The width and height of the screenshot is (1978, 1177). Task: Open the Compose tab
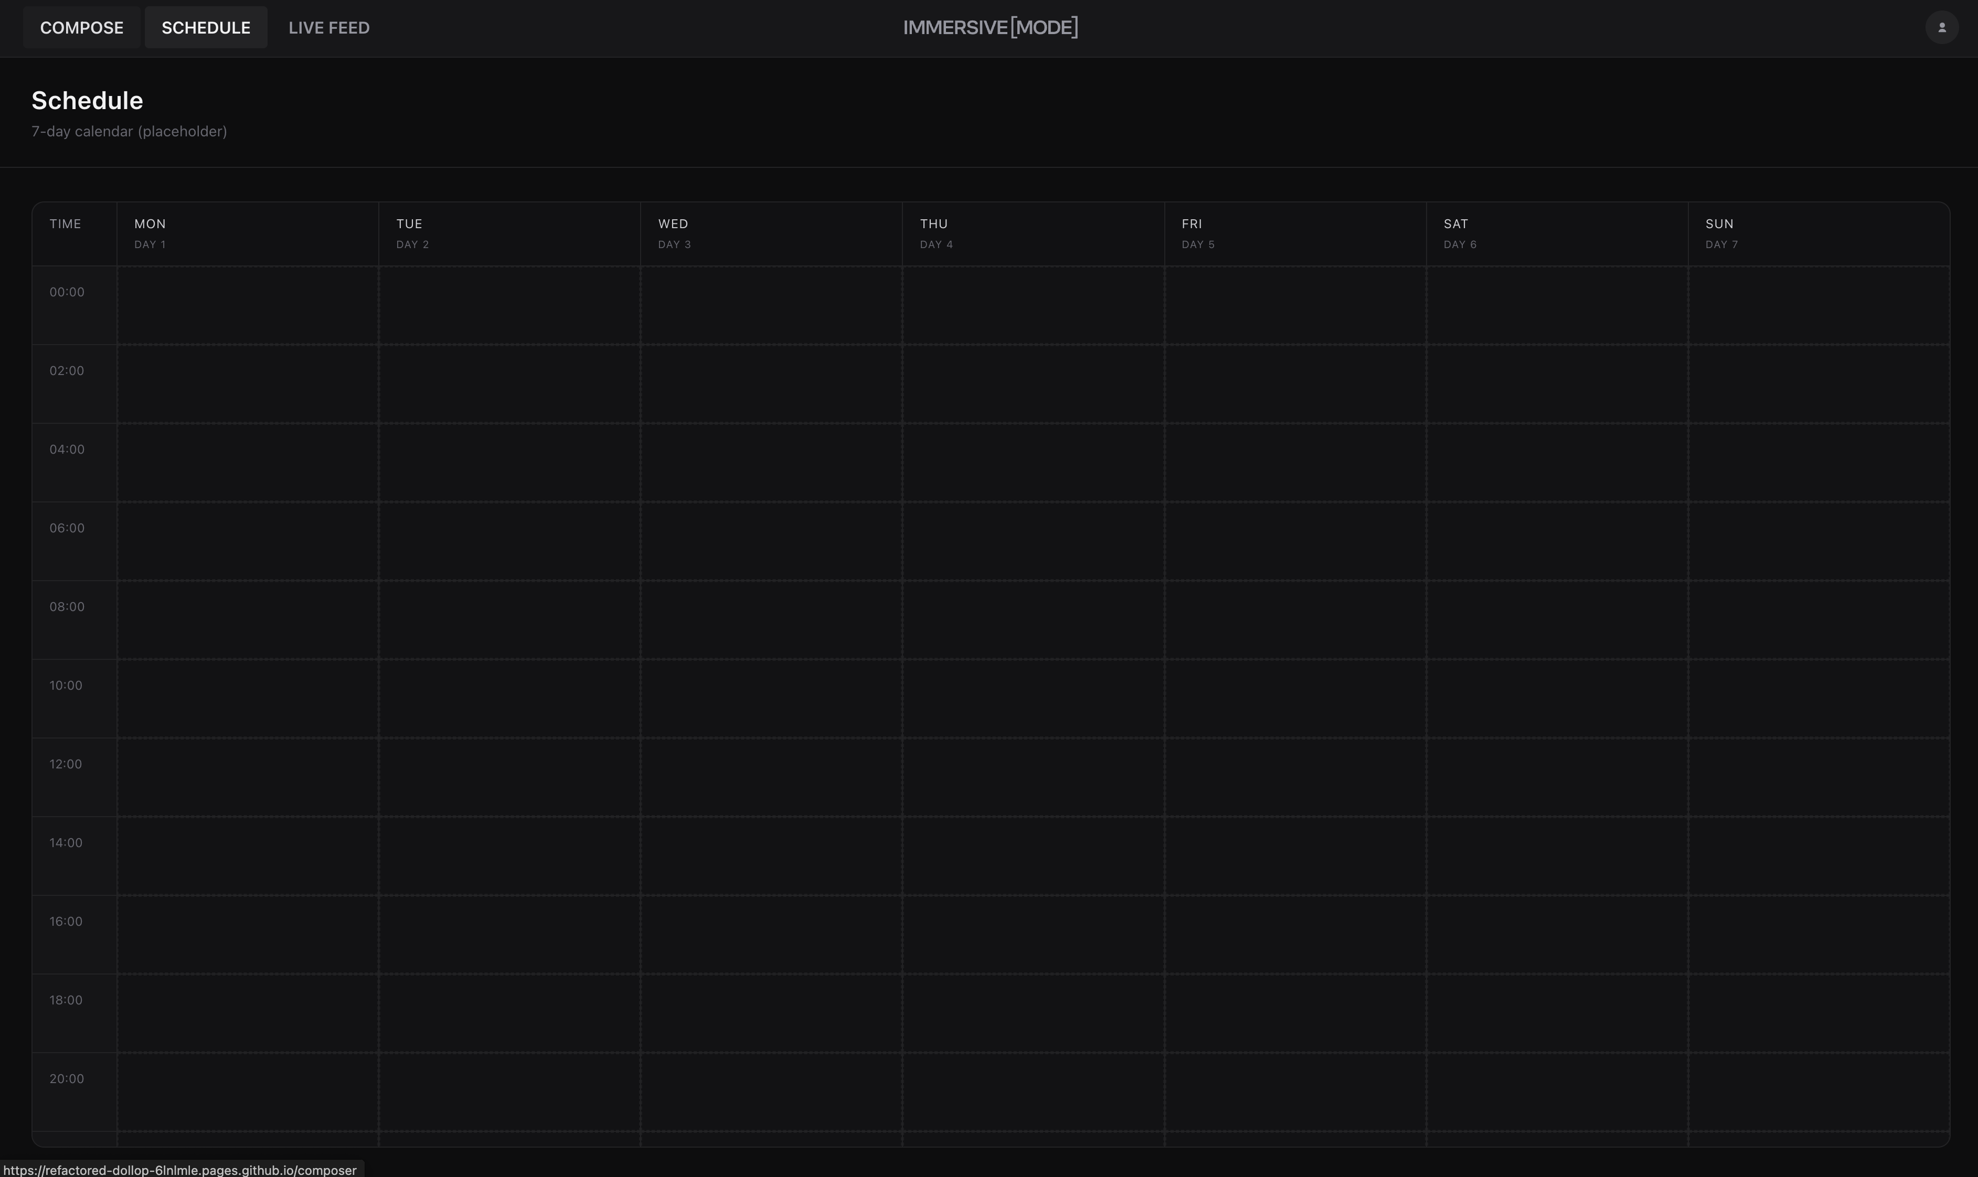(x=82, y=28)
